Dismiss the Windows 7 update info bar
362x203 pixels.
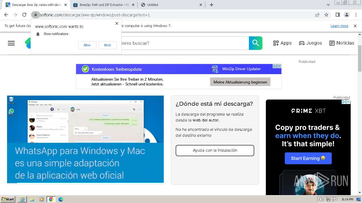pos(355,26)
